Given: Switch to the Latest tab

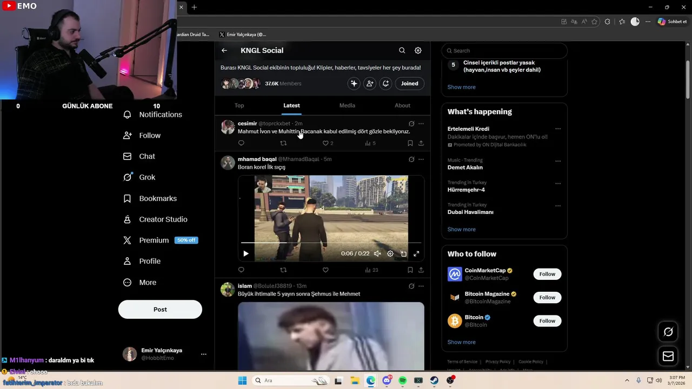Looking at the screenshot, I should 291,105.
